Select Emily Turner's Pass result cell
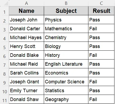This screenshot has width=115, height=104. (x=101, y=90)
